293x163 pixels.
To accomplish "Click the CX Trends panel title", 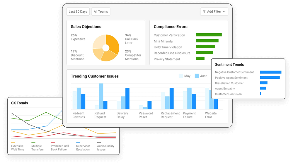I will (x=19, y=103).
